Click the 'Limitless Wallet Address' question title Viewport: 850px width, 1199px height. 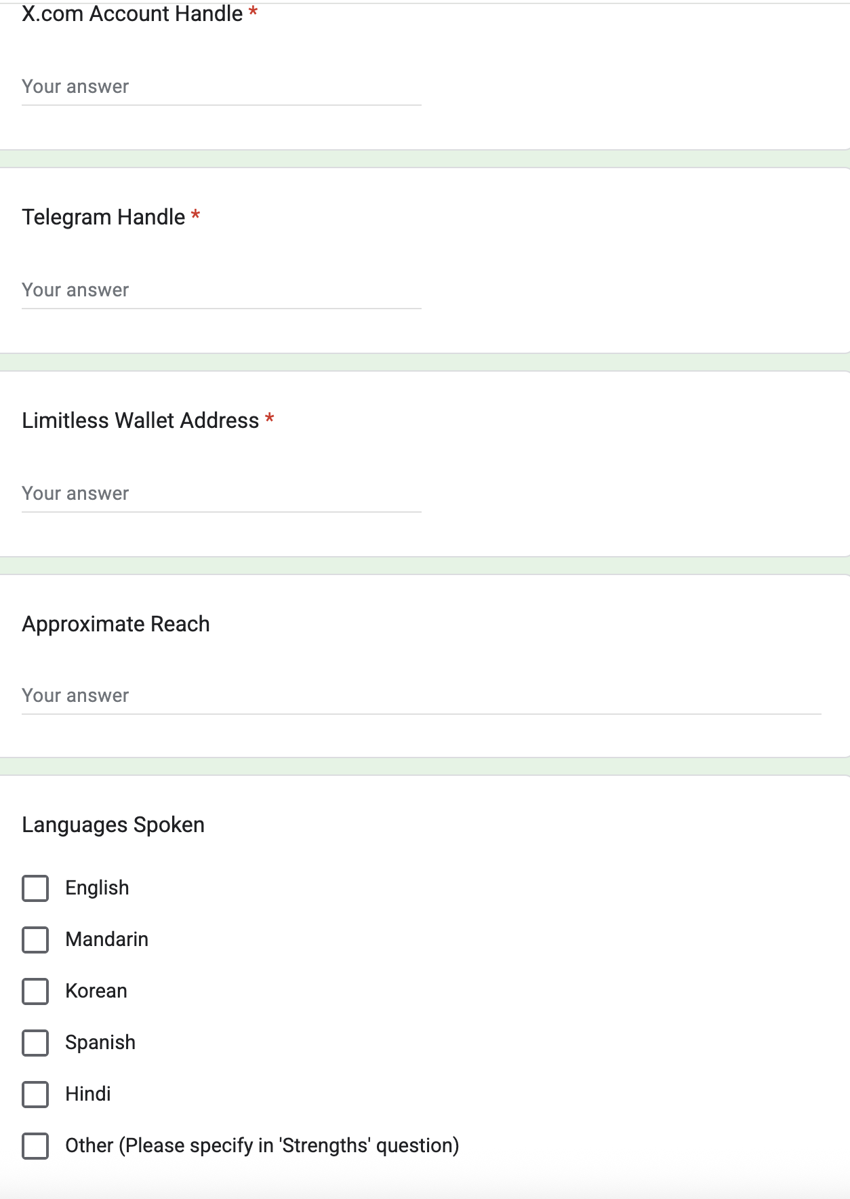140,420
